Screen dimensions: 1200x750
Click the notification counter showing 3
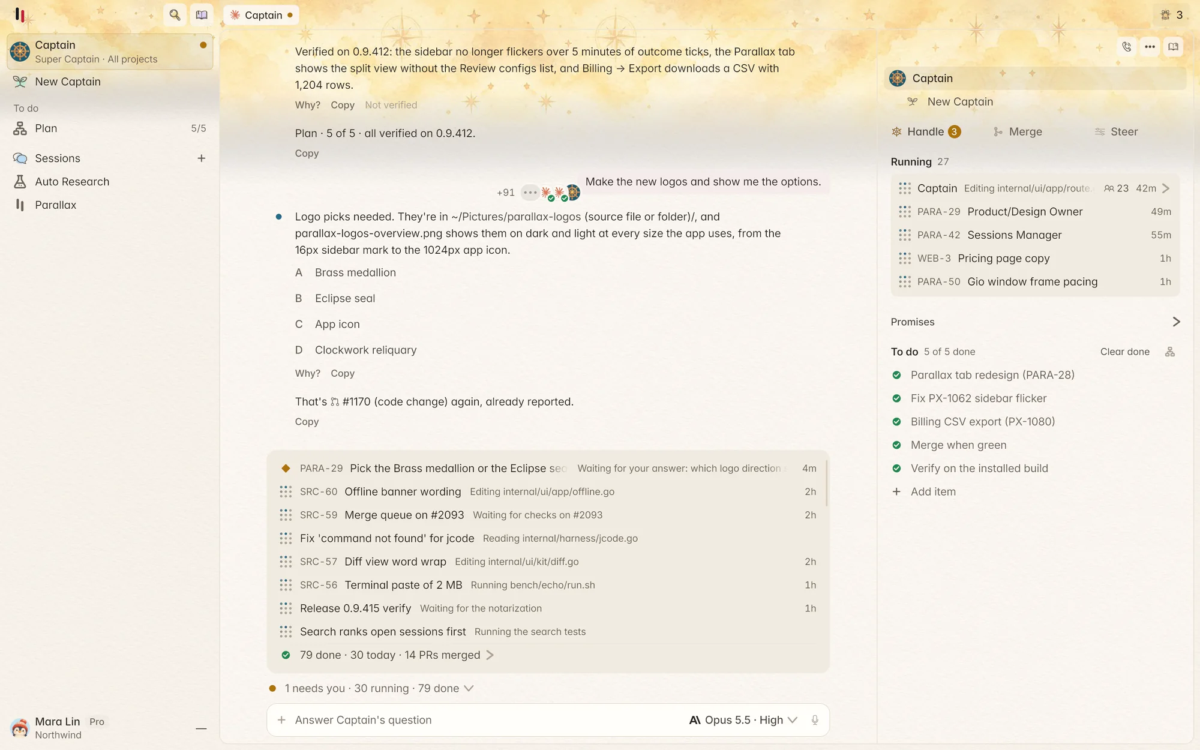point(1172,15)
